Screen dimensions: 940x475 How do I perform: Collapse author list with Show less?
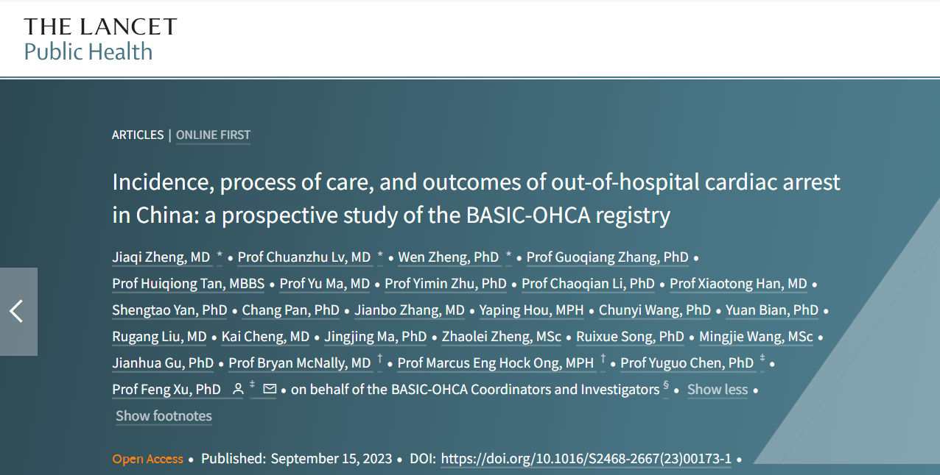pos(717,390)
